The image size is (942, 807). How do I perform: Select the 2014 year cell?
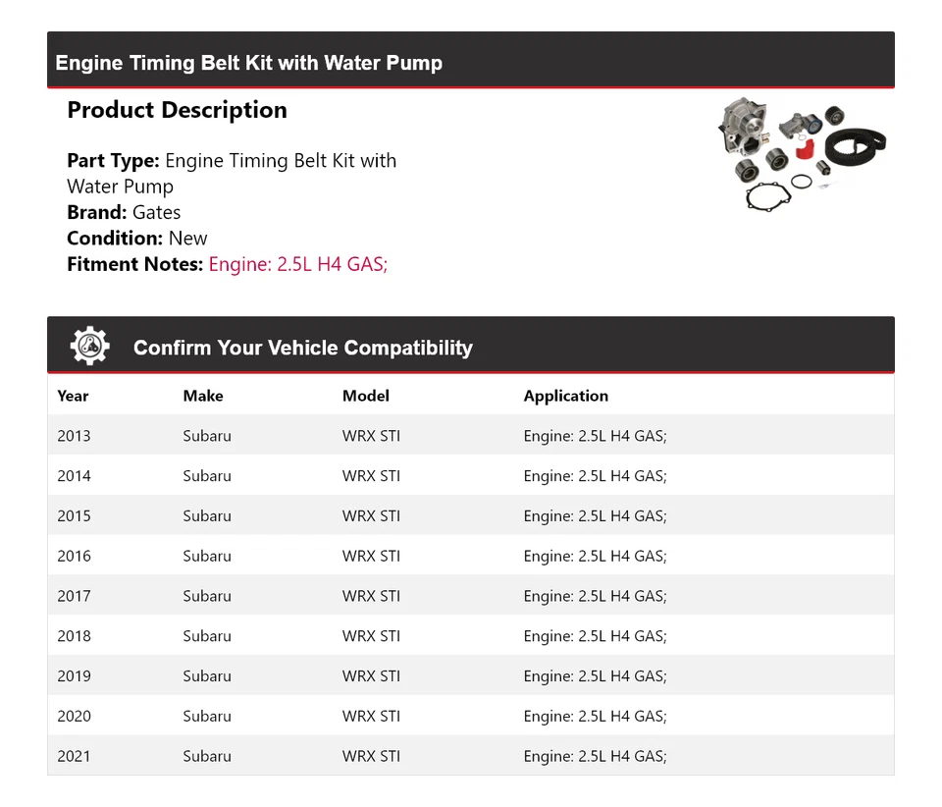74,476
